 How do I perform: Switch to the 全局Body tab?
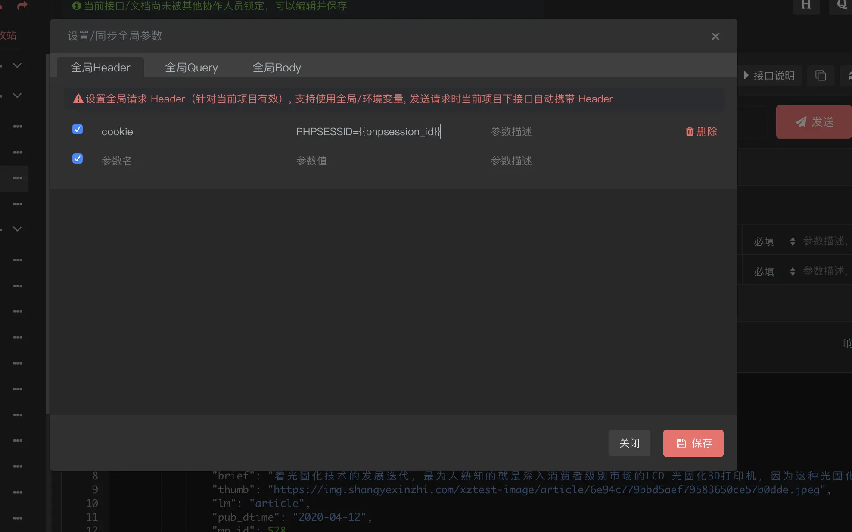click(x=277, y=68)
